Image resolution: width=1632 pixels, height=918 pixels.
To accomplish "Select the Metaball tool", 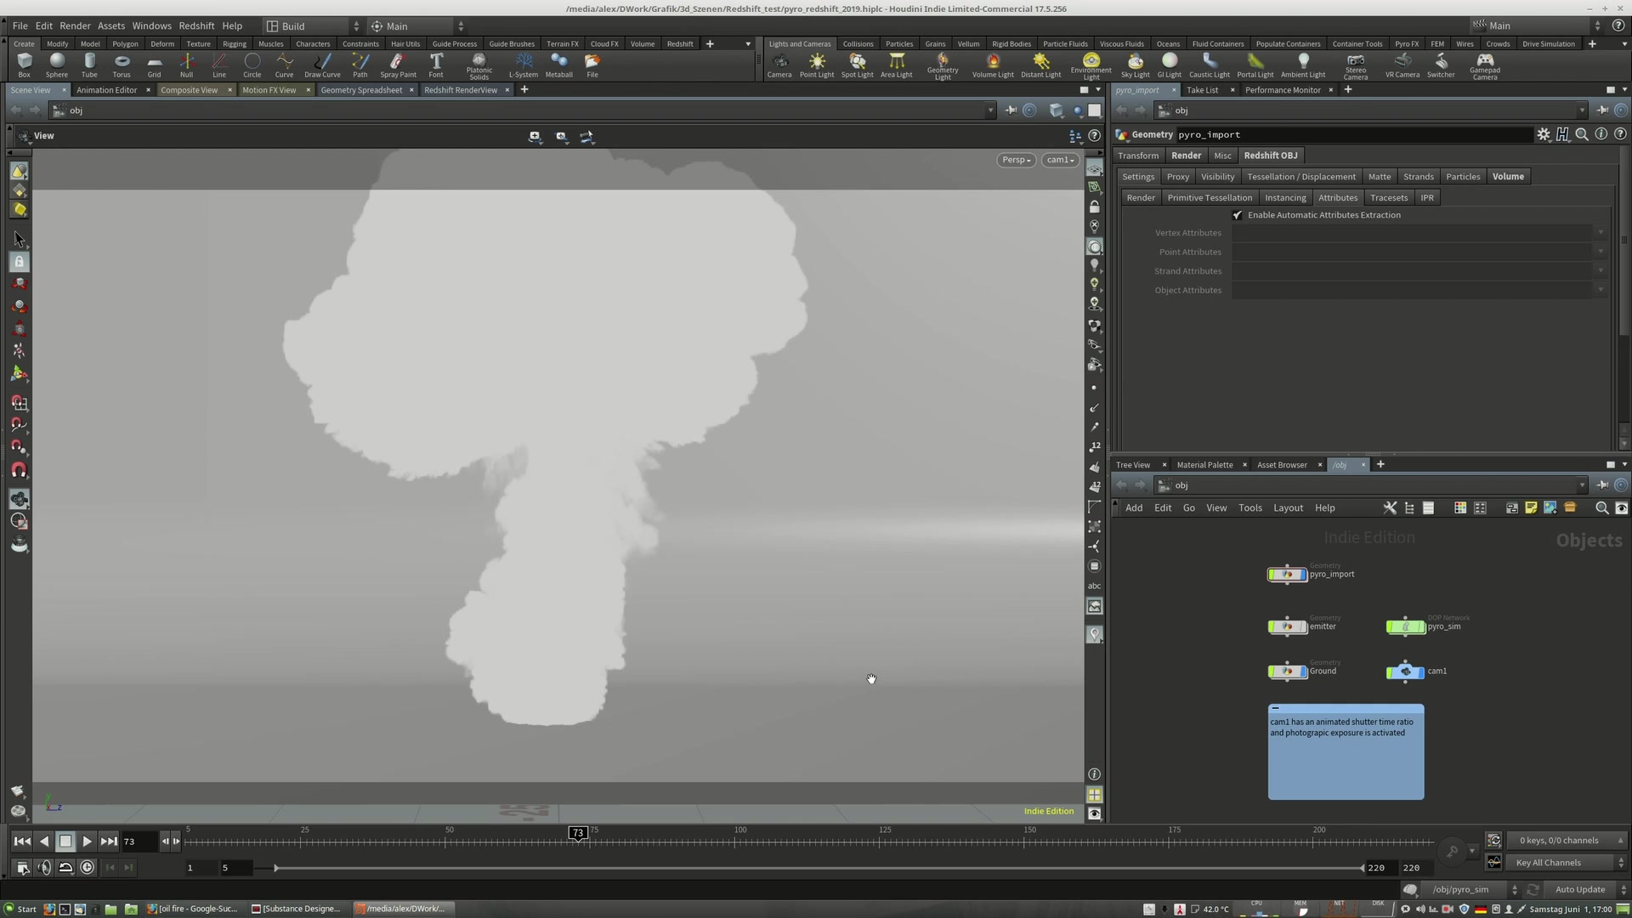I will (x=558, y=64).
